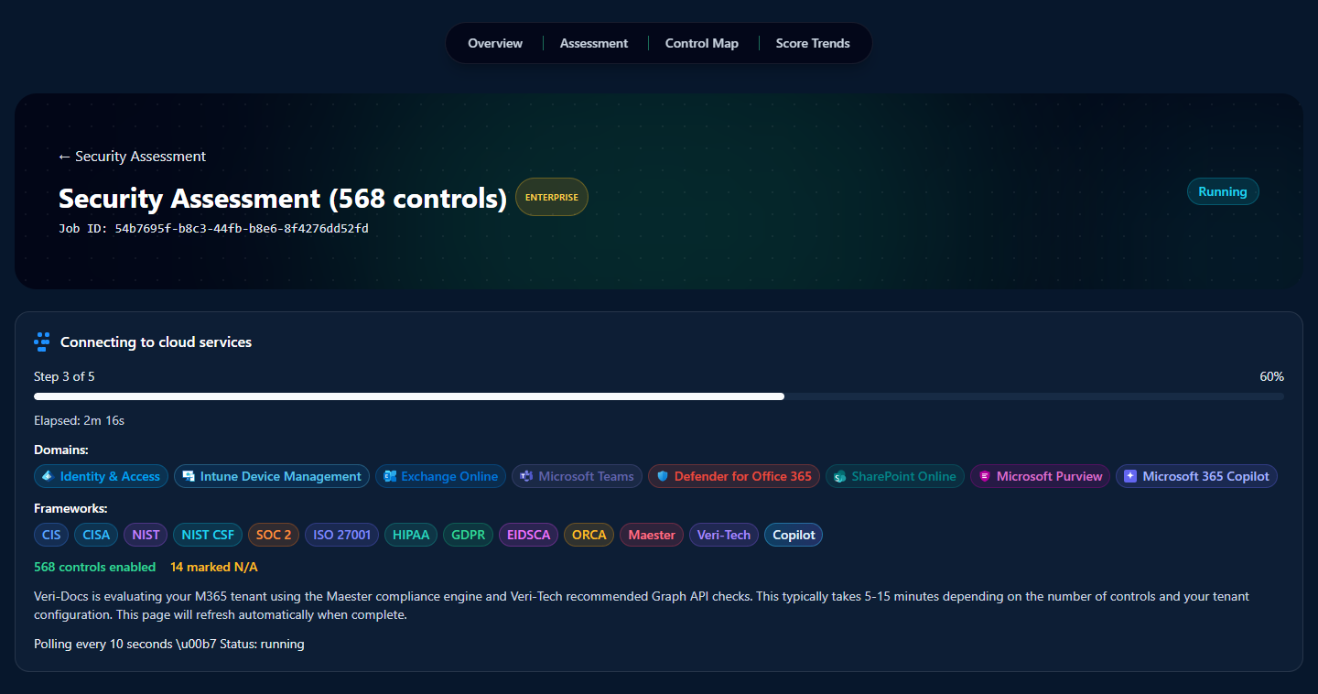Viewport: 1318px width, 694px height.
Task: Click the Veri-Docs evaluation description paragraph
Action: click(x=642, y=605)
